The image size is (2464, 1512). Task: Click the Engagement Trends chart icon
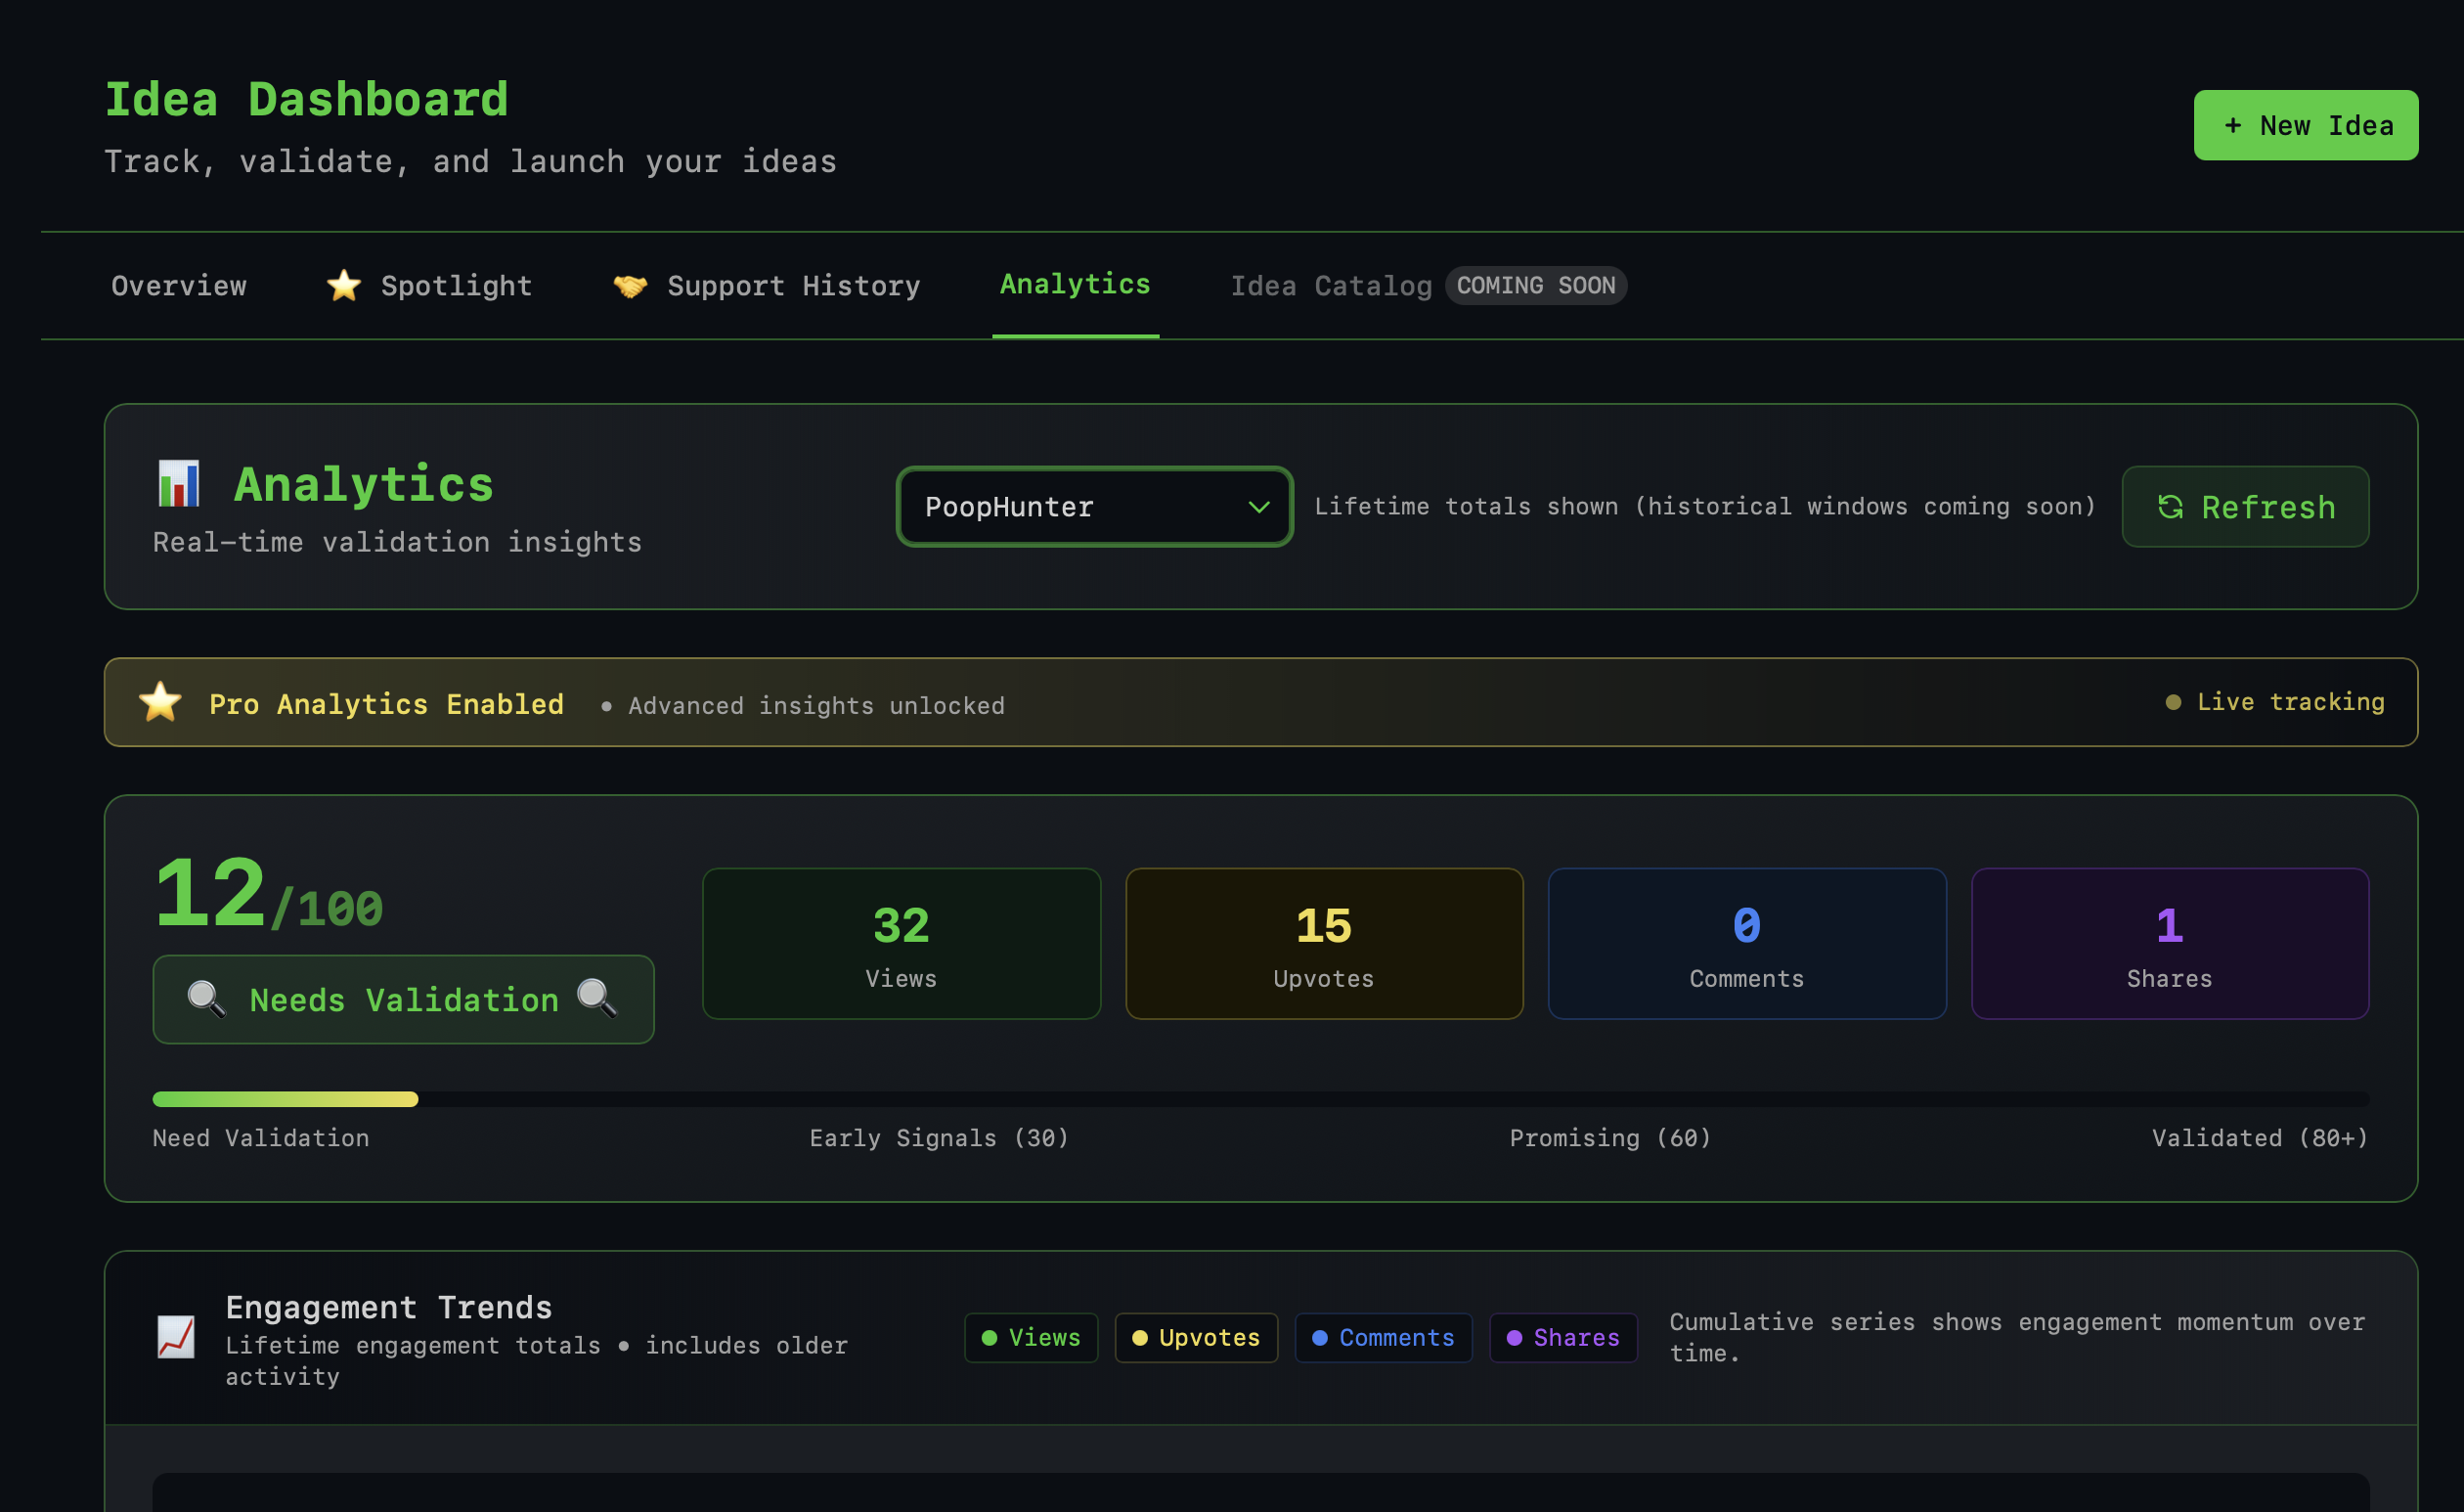pyautogui.click(x=176, y=1337)
